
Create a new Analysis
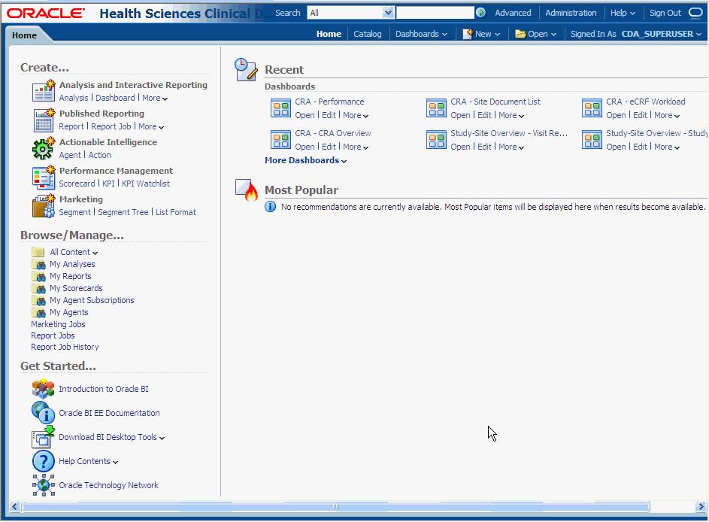pyautogui.click(x=74, y=99)
